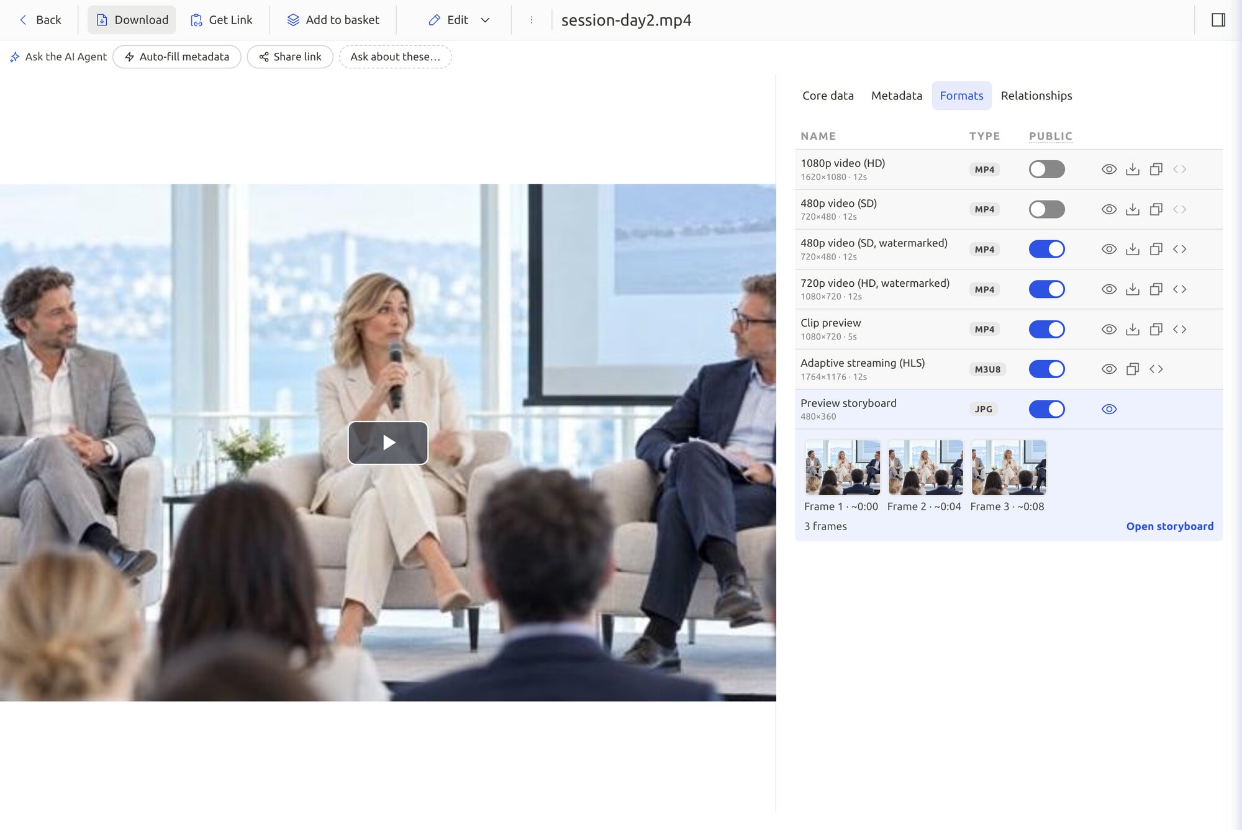Preview the Clip preview format

(x=1109, y=329)
